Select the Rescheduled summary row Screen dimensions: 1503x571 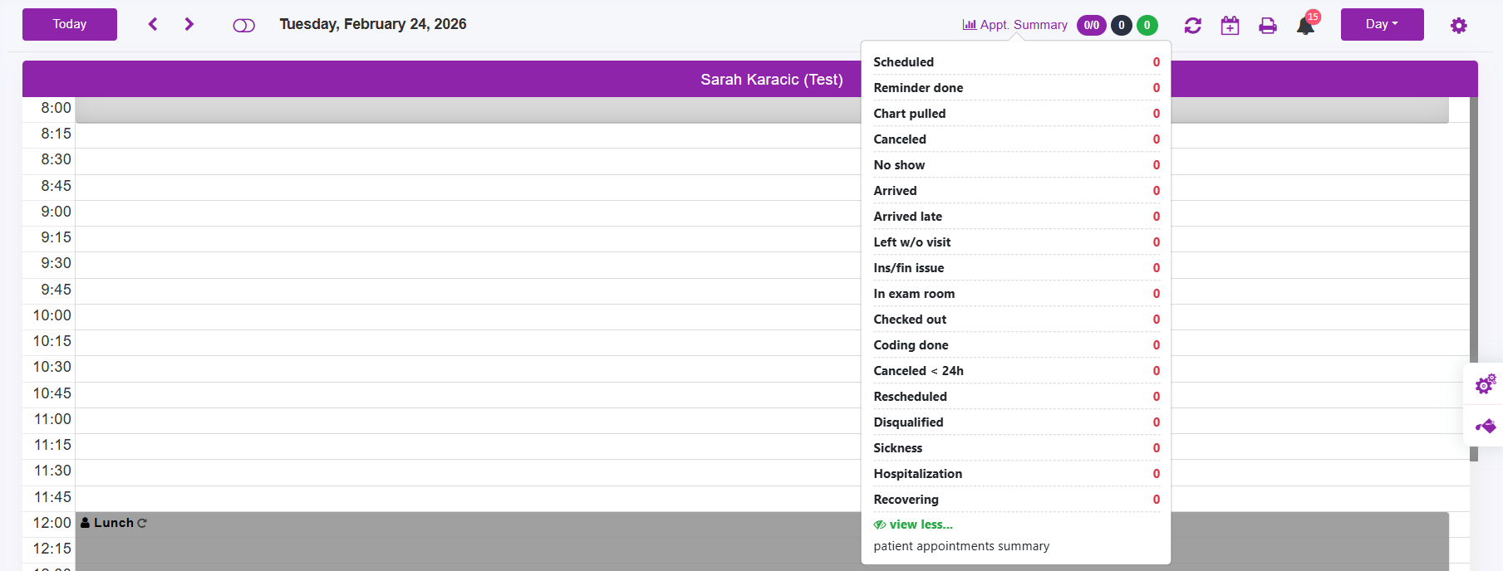[1016, 397]
